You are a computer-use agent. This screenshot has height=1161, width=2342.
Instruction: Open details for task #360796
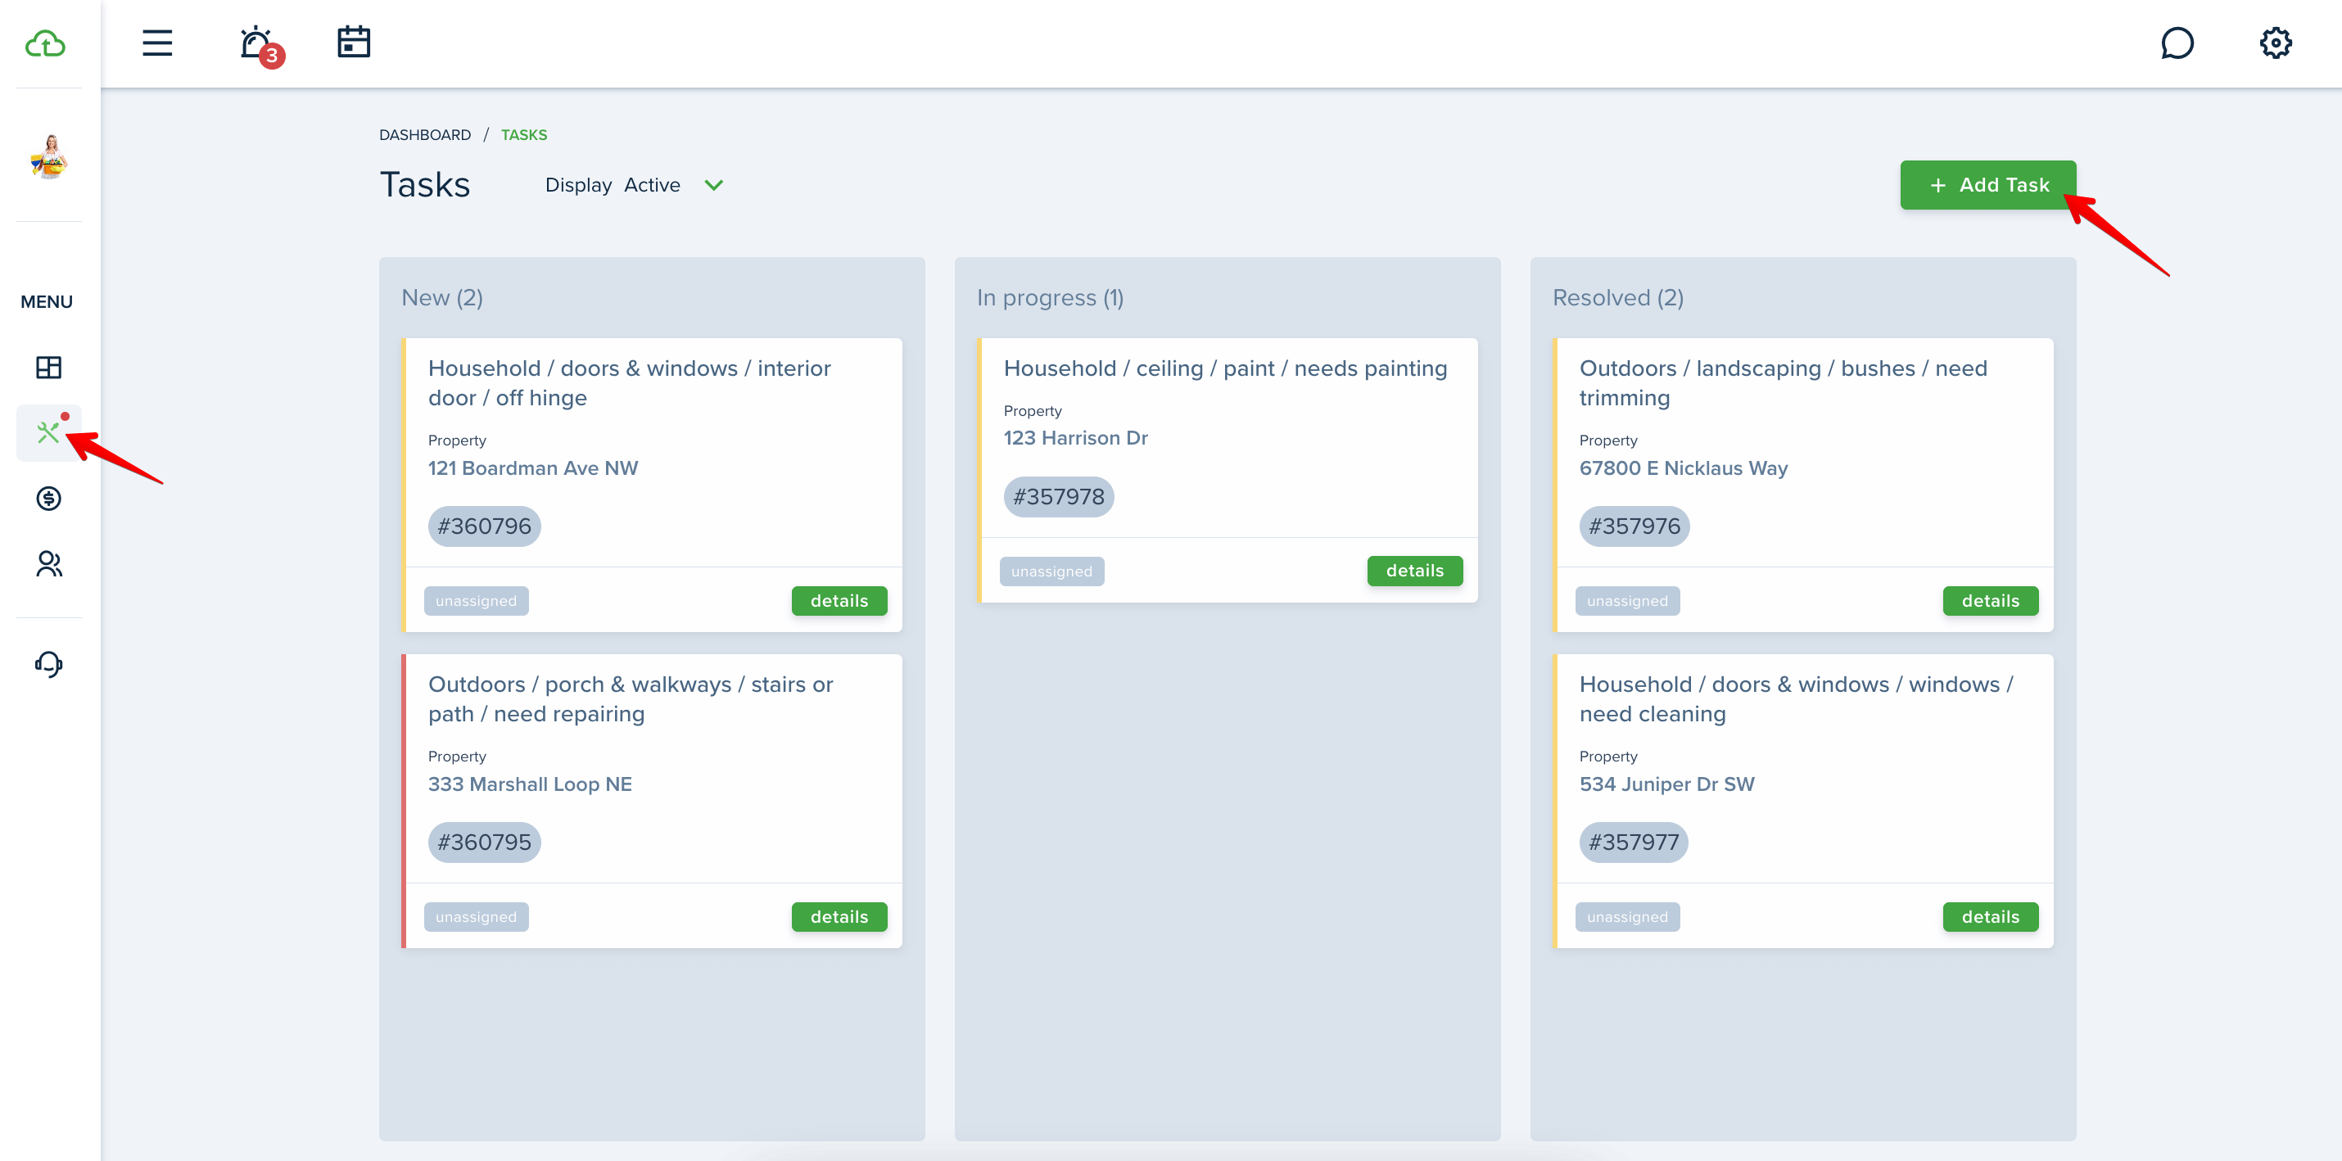(839, 600)
